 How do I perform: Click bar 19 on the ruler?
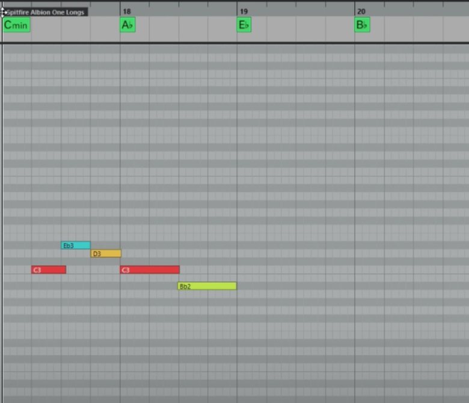pyautogui.click(x=244, y=11)
